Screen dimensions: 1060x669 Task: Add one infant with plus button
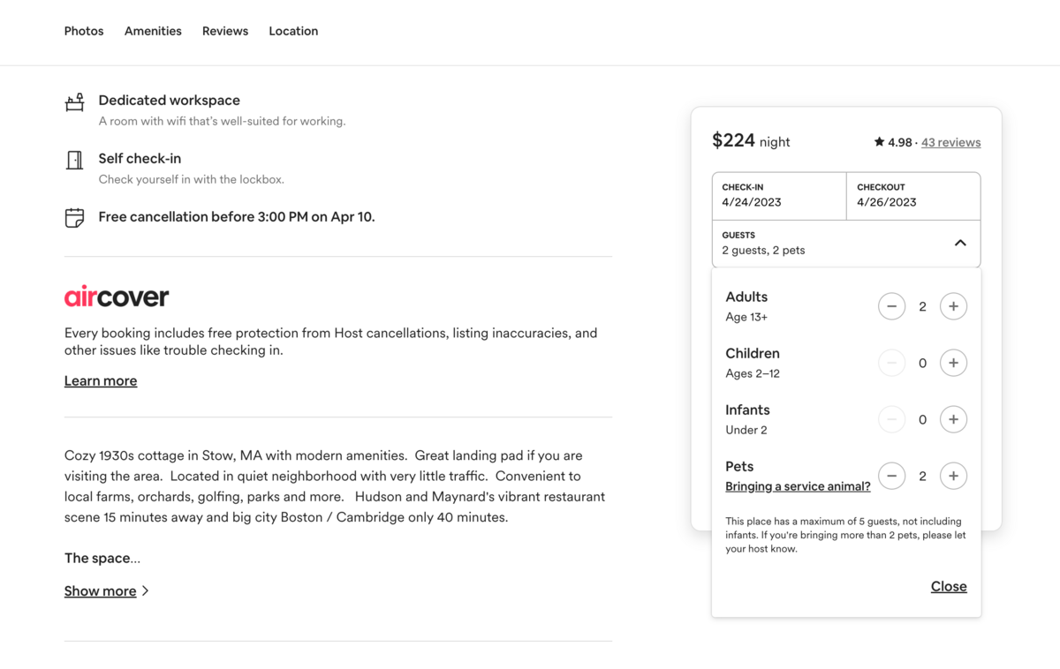click(953, 419)
